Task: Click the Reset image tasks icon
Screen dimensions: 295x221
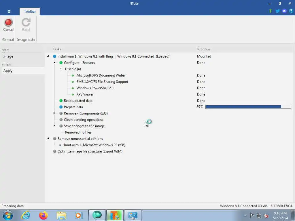Action: coord(26,25)
